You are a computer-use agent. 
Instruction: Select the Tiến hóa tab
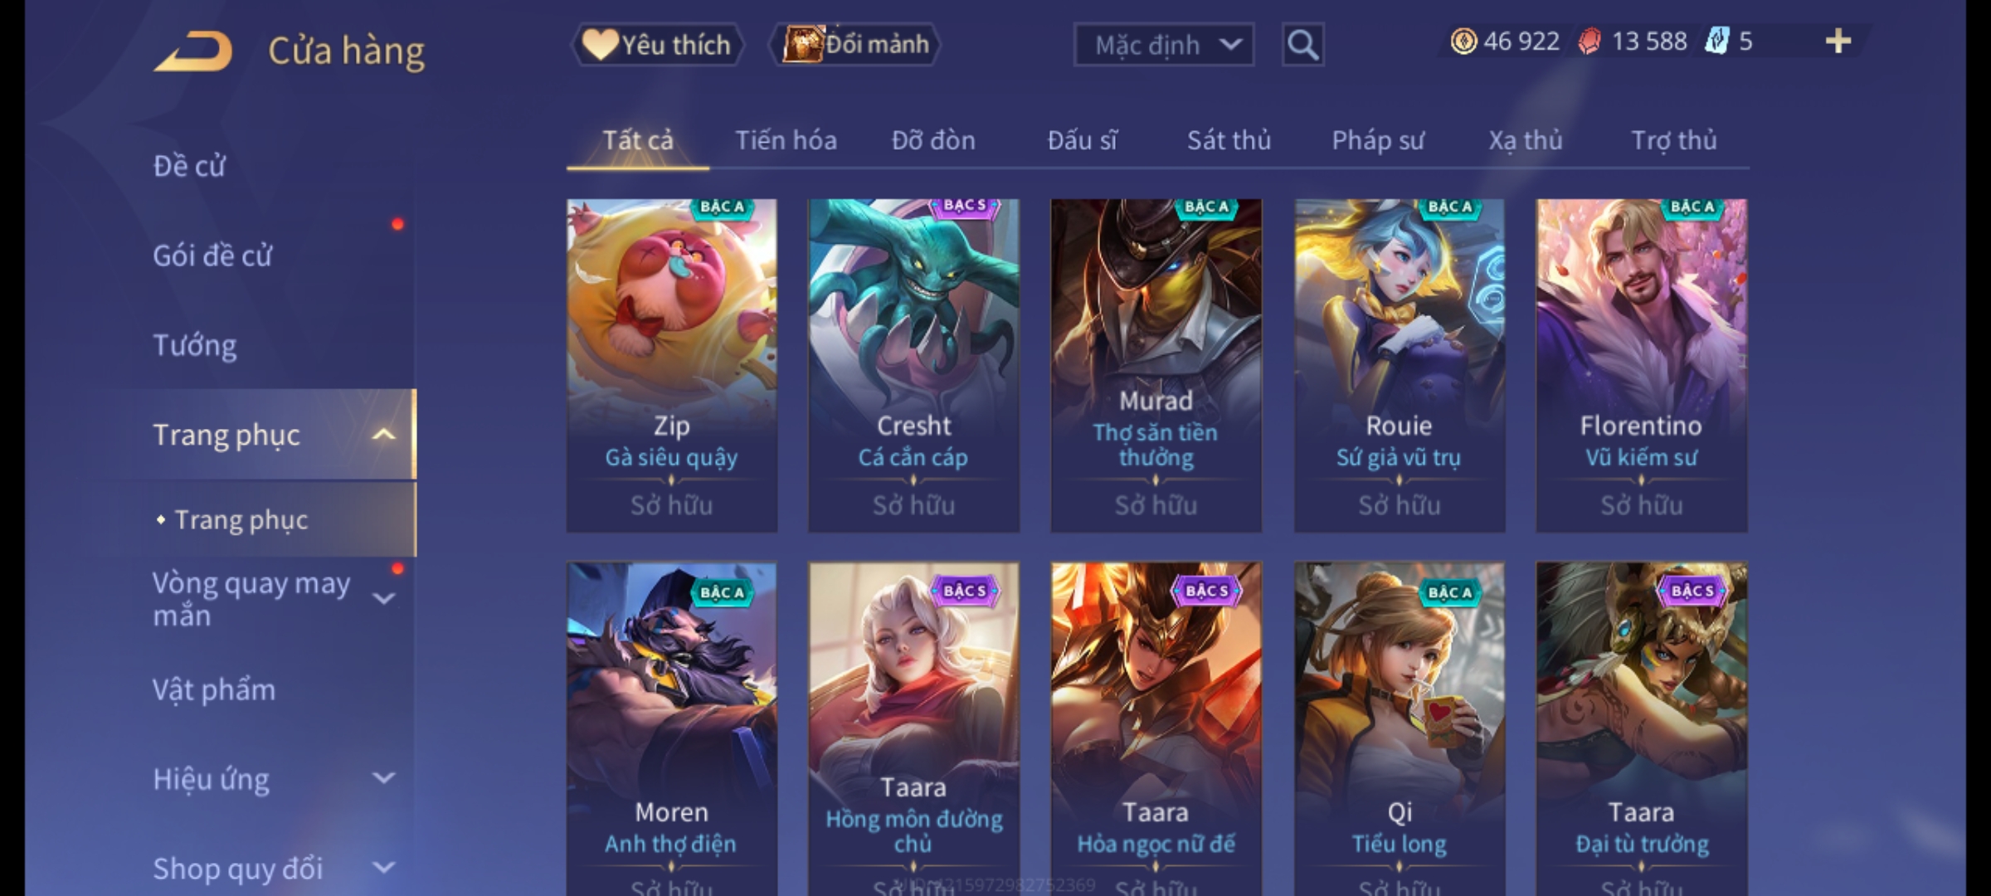786,140
